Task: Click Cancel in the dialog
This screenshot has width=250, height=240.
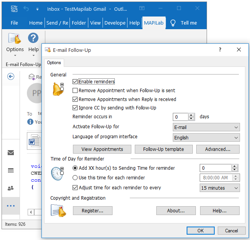Action: [x=232, y=230]
